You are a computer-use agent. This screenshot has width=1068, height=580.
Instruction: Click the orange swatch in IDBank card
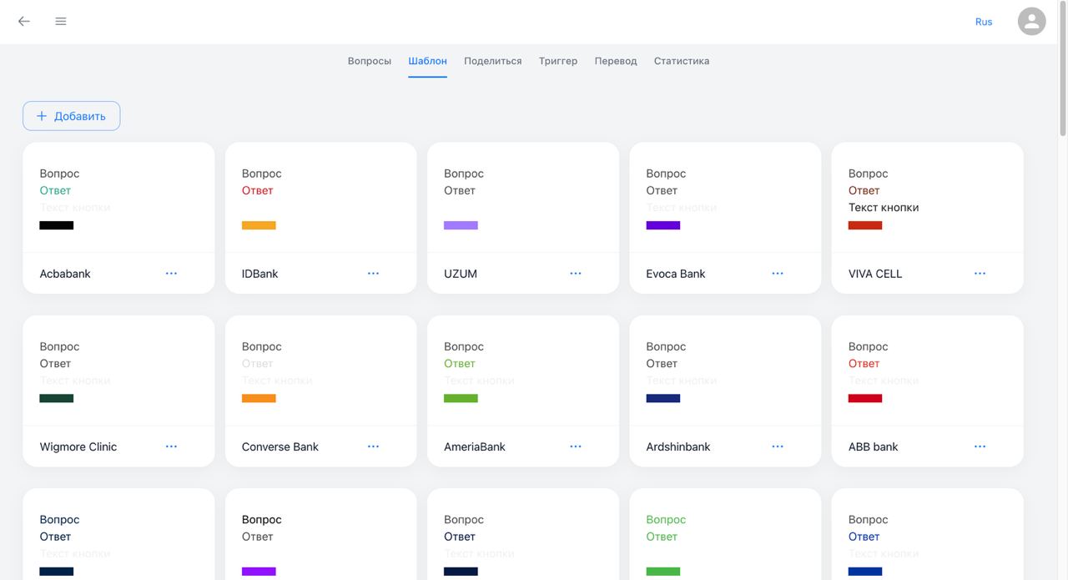pyautogui.click(x=259, y=225)
